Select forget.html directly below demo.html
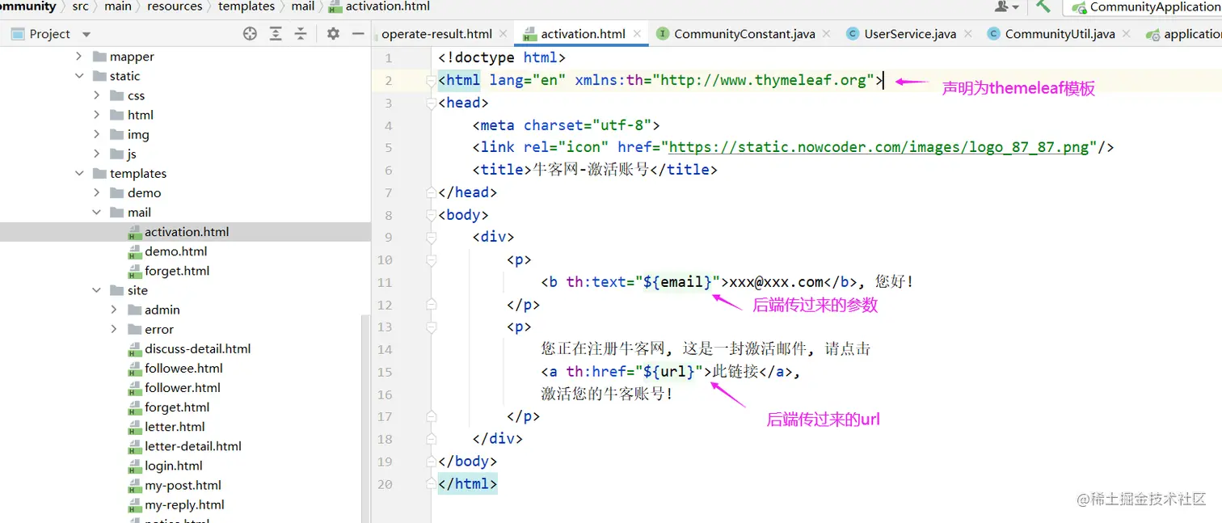Screen dimensions: 1222x523 tap(176, 271)
